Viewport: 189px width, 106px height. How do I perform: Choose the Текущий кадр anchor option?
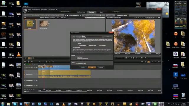[x=88, y=45]
